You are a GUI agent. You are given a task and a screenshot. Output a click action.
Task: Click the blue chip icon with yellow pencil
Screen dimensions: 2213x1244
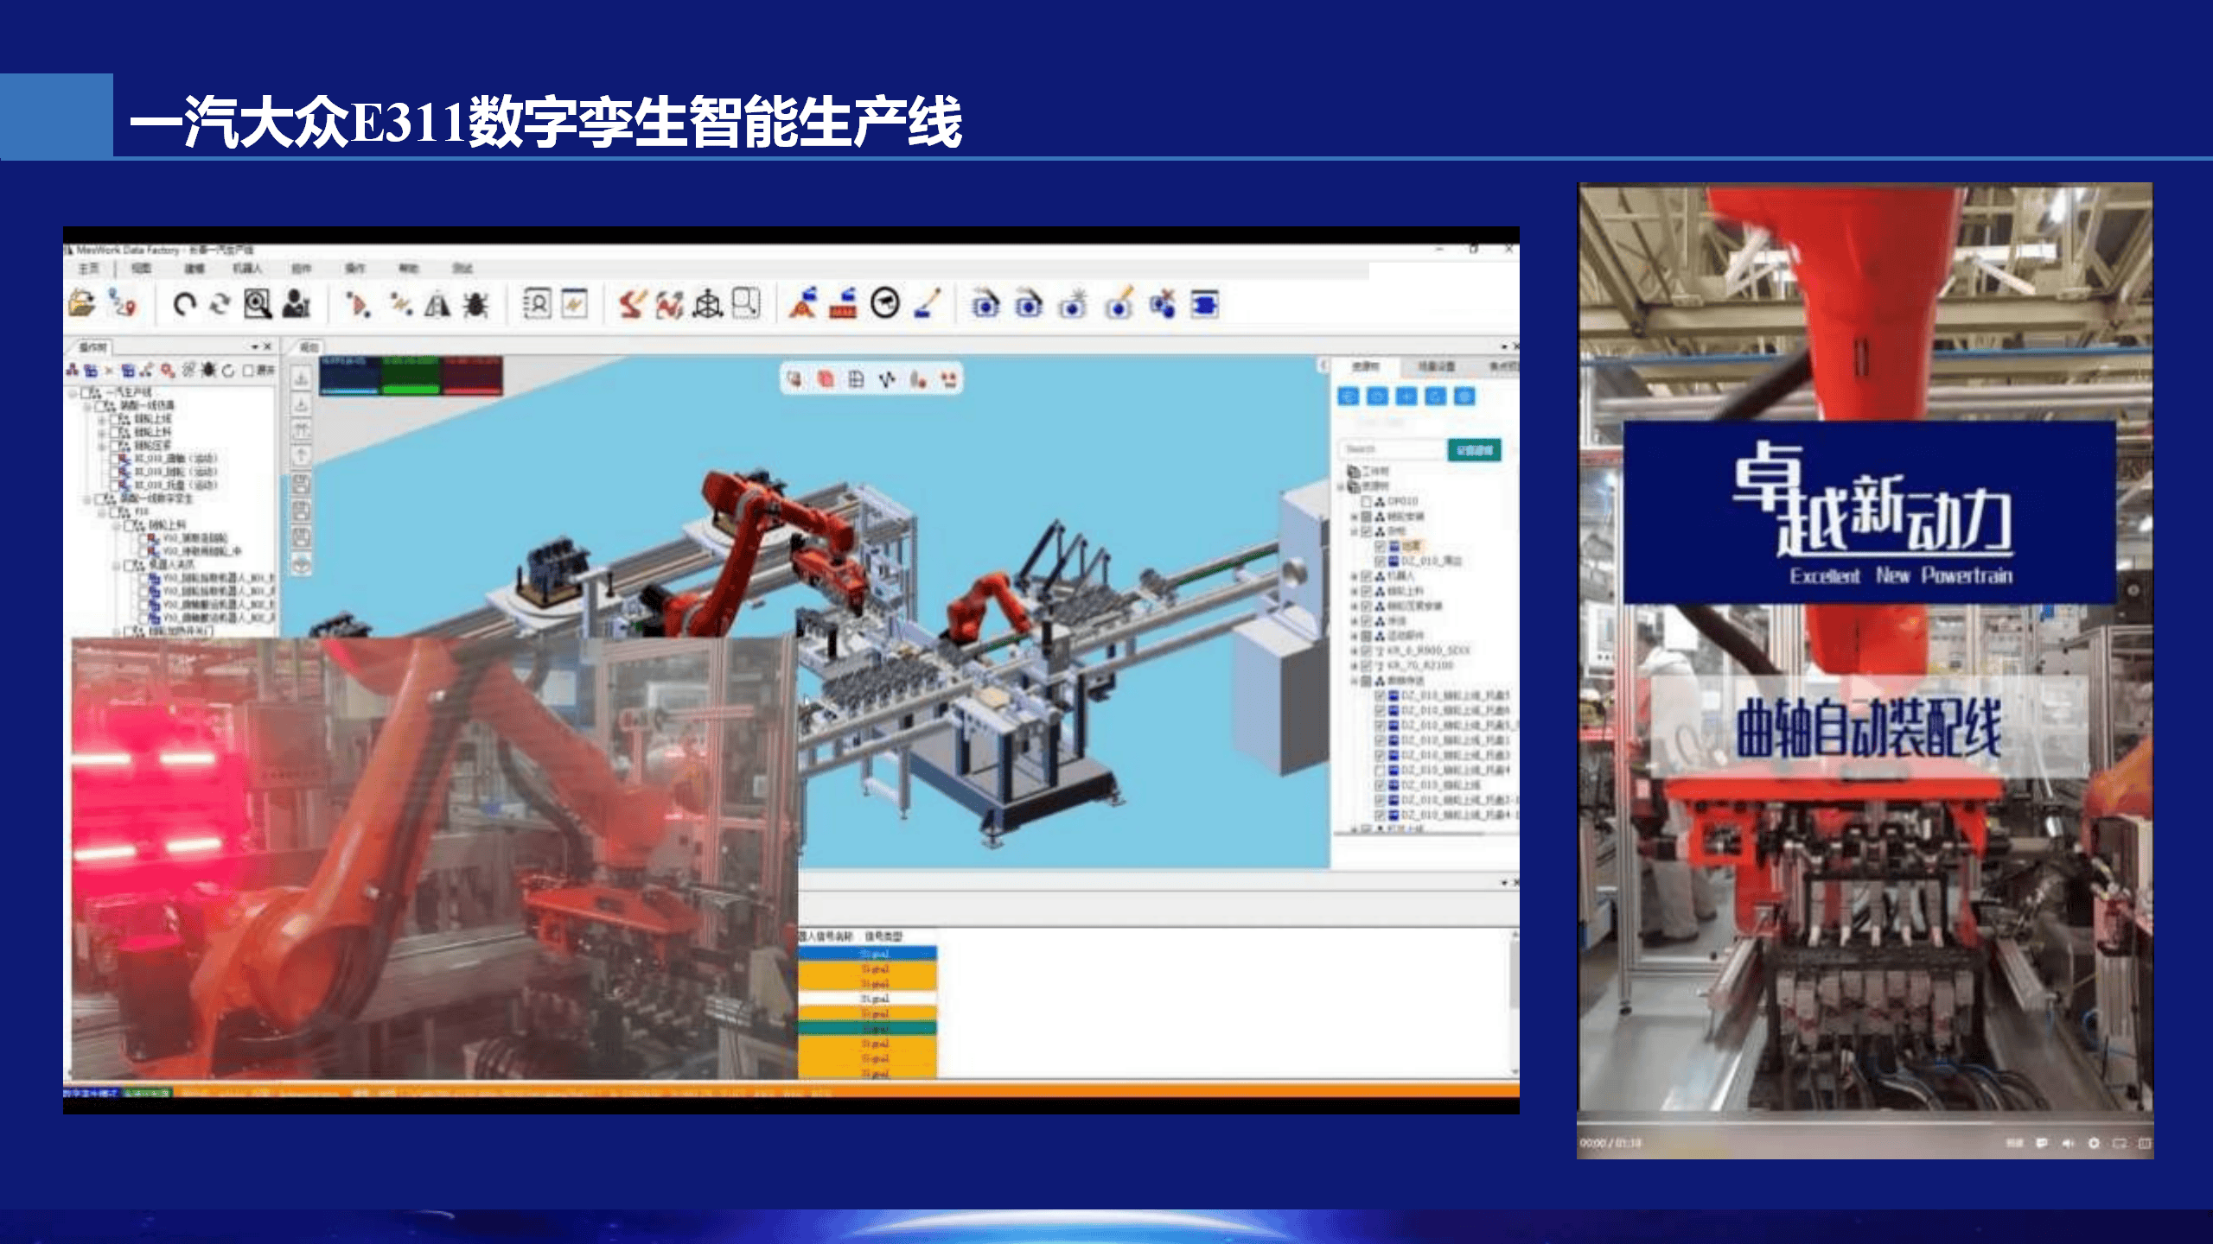1119,303
